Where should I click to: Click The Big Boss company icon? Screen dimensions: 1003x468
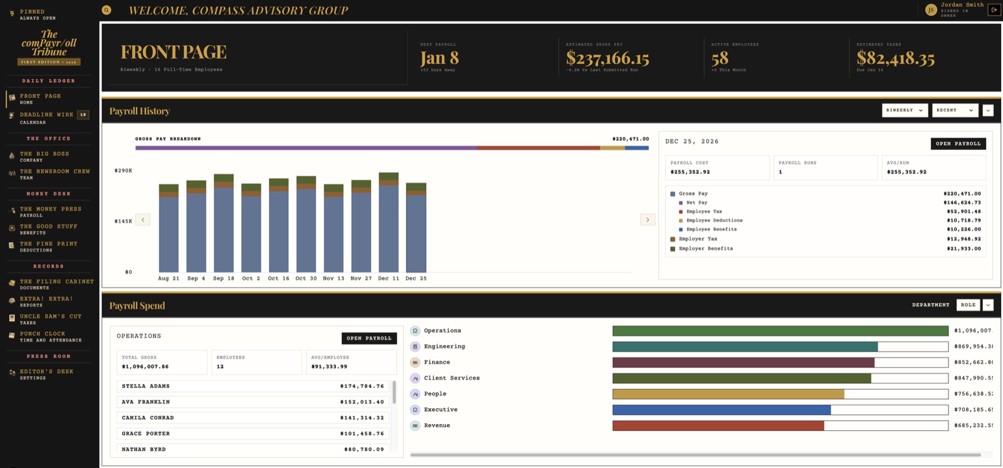pyautogui.click(x=12, y=156)
